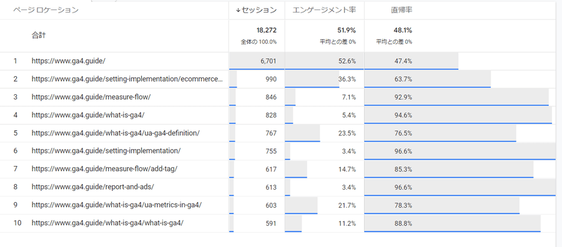
Task: Click the 96.6% bounce rate for report-and-ads
Action: [x=403, y=187]
